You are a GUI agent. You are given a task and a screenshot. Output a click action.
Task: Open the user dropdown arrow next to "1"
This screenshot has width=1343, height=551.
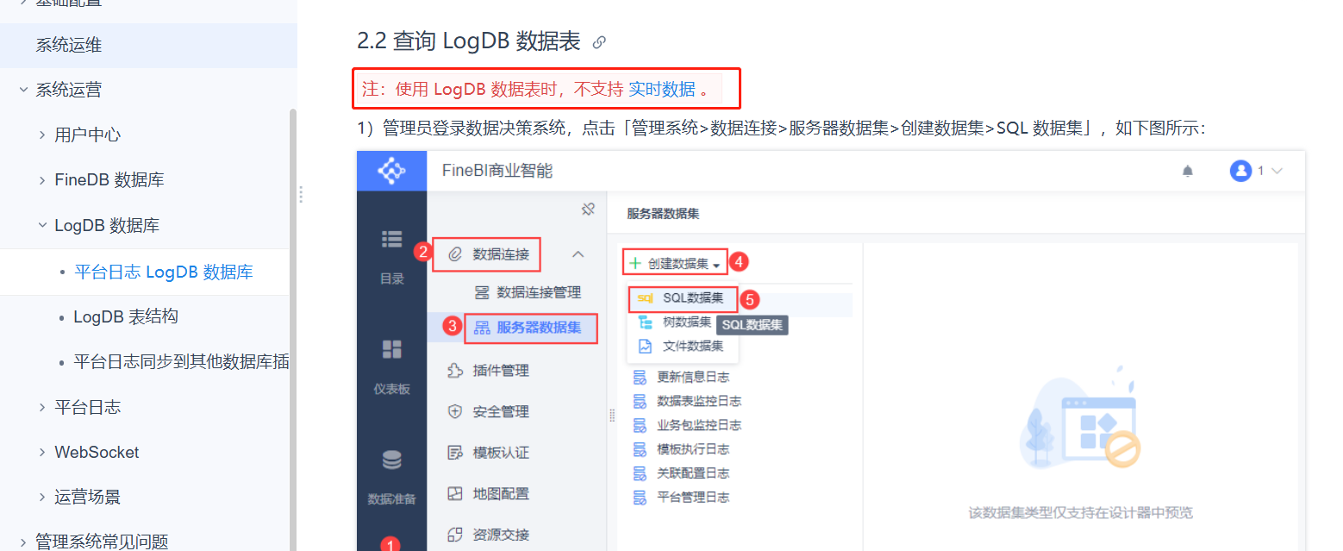[x=1277, y=172]
